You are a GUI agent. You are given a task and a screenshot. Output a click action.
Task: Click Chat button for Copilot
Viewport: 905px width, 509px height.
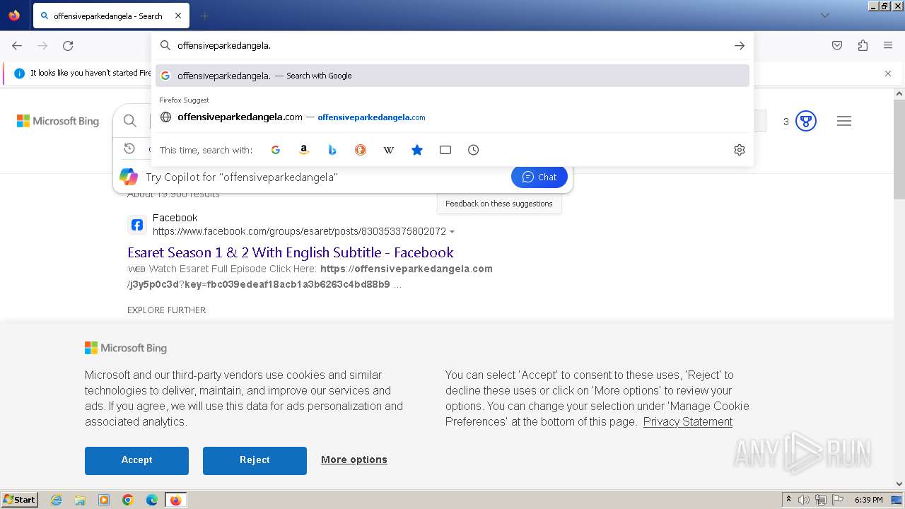pos(539,177)
